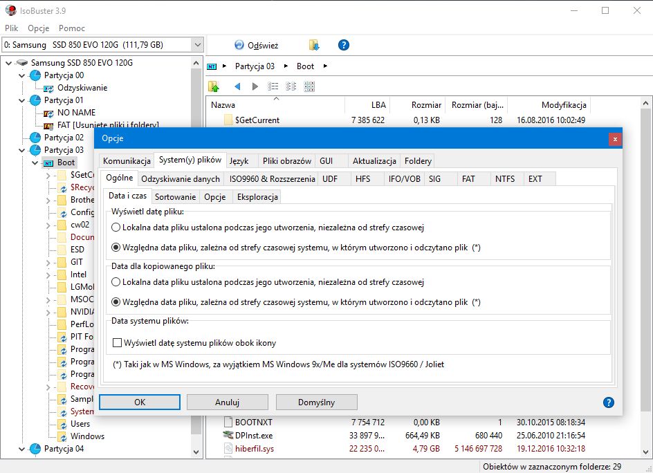Open breadcrumb arrow after Boot
653x473 pixels.
(x=325, y=66)
